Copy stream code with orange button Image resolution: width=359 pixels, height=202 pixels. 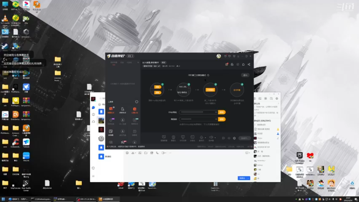tap(222, 119)
